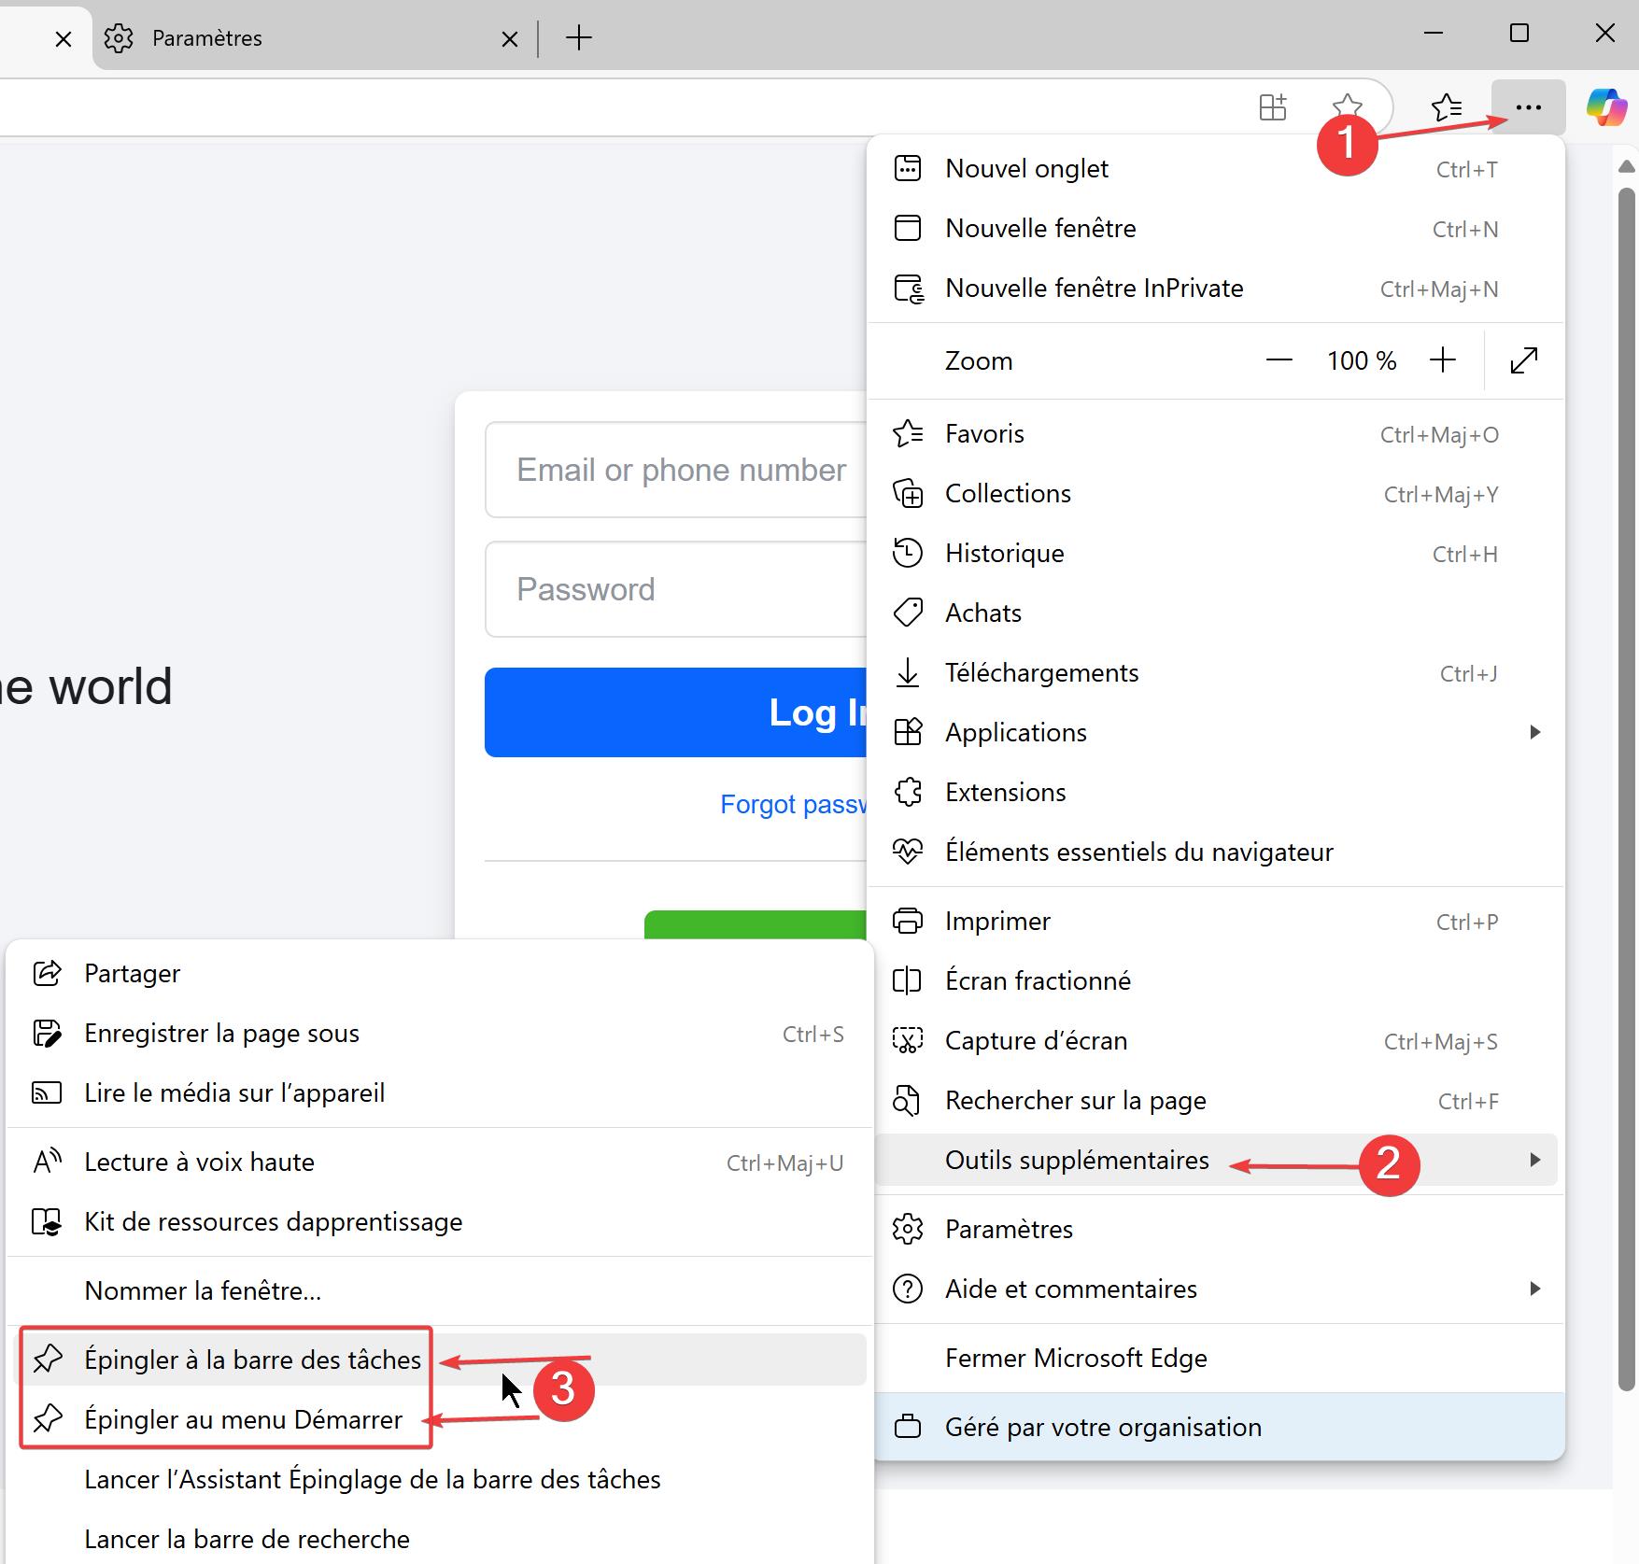Image resolution: width=1639 pixels, height=1564 pixels.
Task: Select Nouvelle fenêtre menu item
Action: click(1215, 229)
